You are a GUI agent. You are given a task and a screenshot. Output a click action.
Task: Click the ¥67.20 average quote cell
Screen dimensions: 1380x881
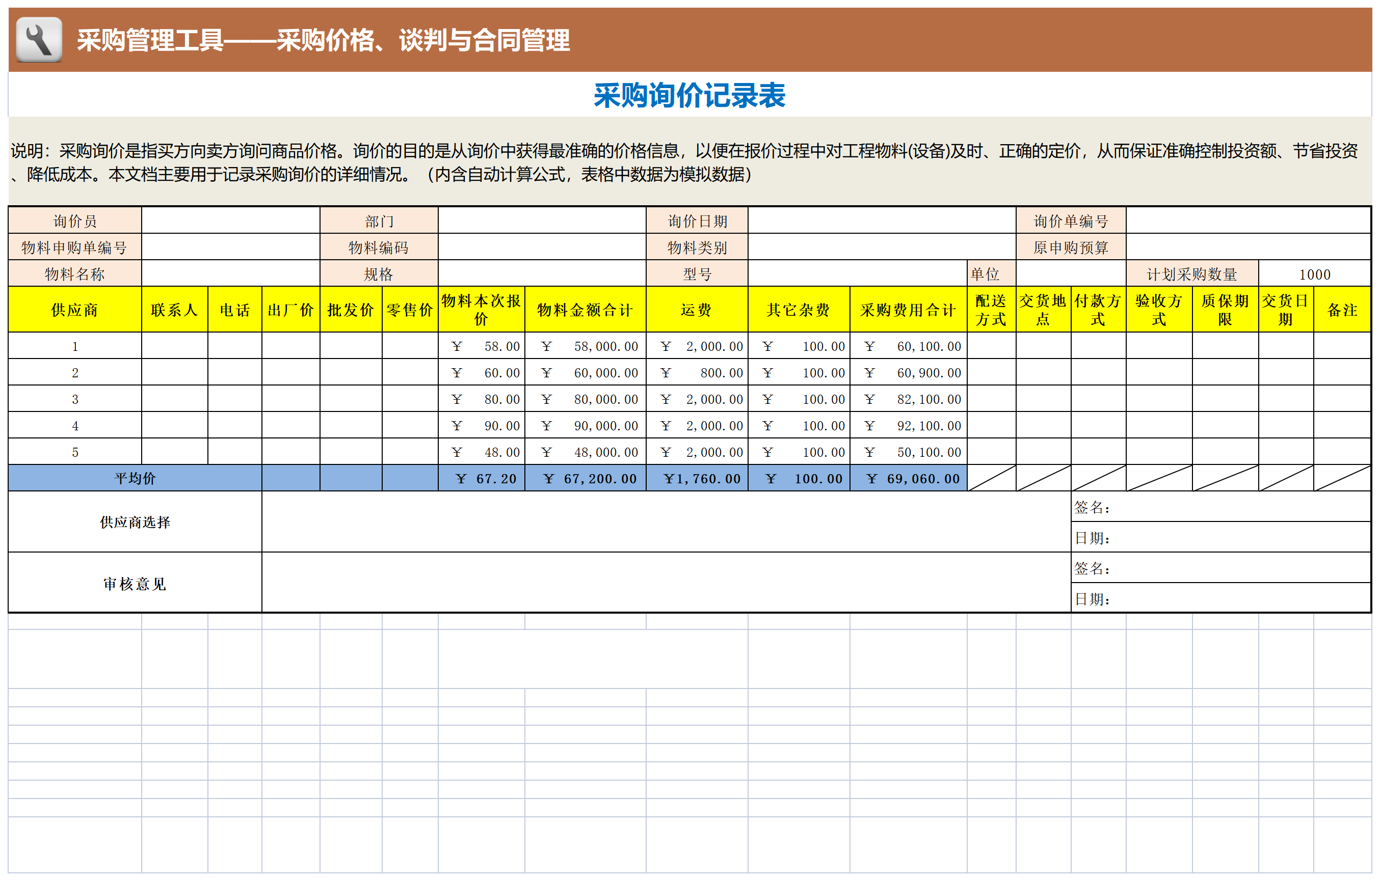pos(482,478)
